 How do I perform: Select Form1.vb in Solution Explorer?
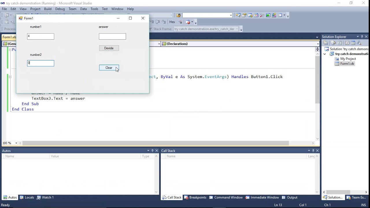(x=347, y=64)
